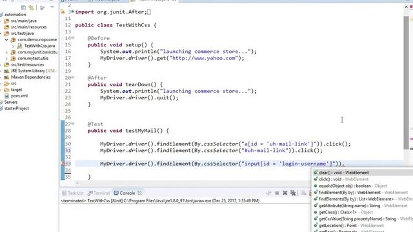This screenshot has height=232, width=413.
Task: Choose findElements(By by) suggestion
Action: [363, 199]
